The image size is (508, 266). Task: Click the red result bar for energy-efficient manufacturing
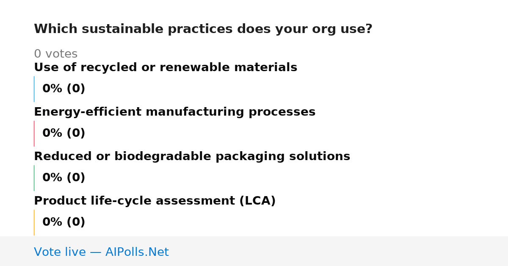34,133
